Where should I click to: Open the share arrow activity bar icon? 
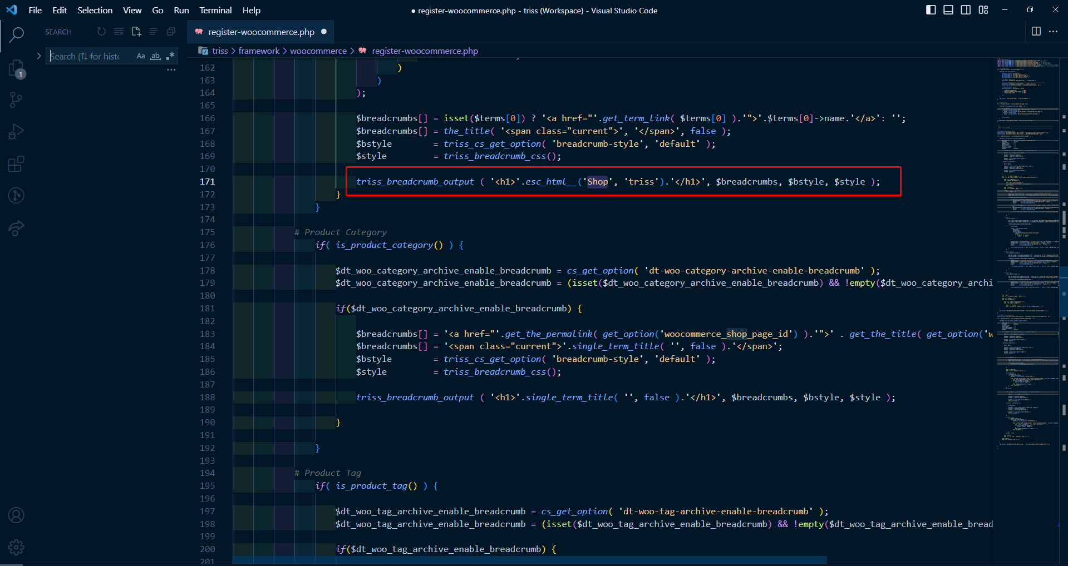pos(17,228)
